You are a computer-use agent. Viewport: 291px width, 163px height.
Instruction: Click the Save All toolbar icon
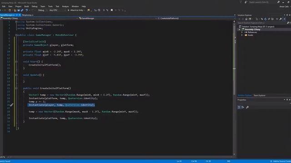click(x=22, y=10)
